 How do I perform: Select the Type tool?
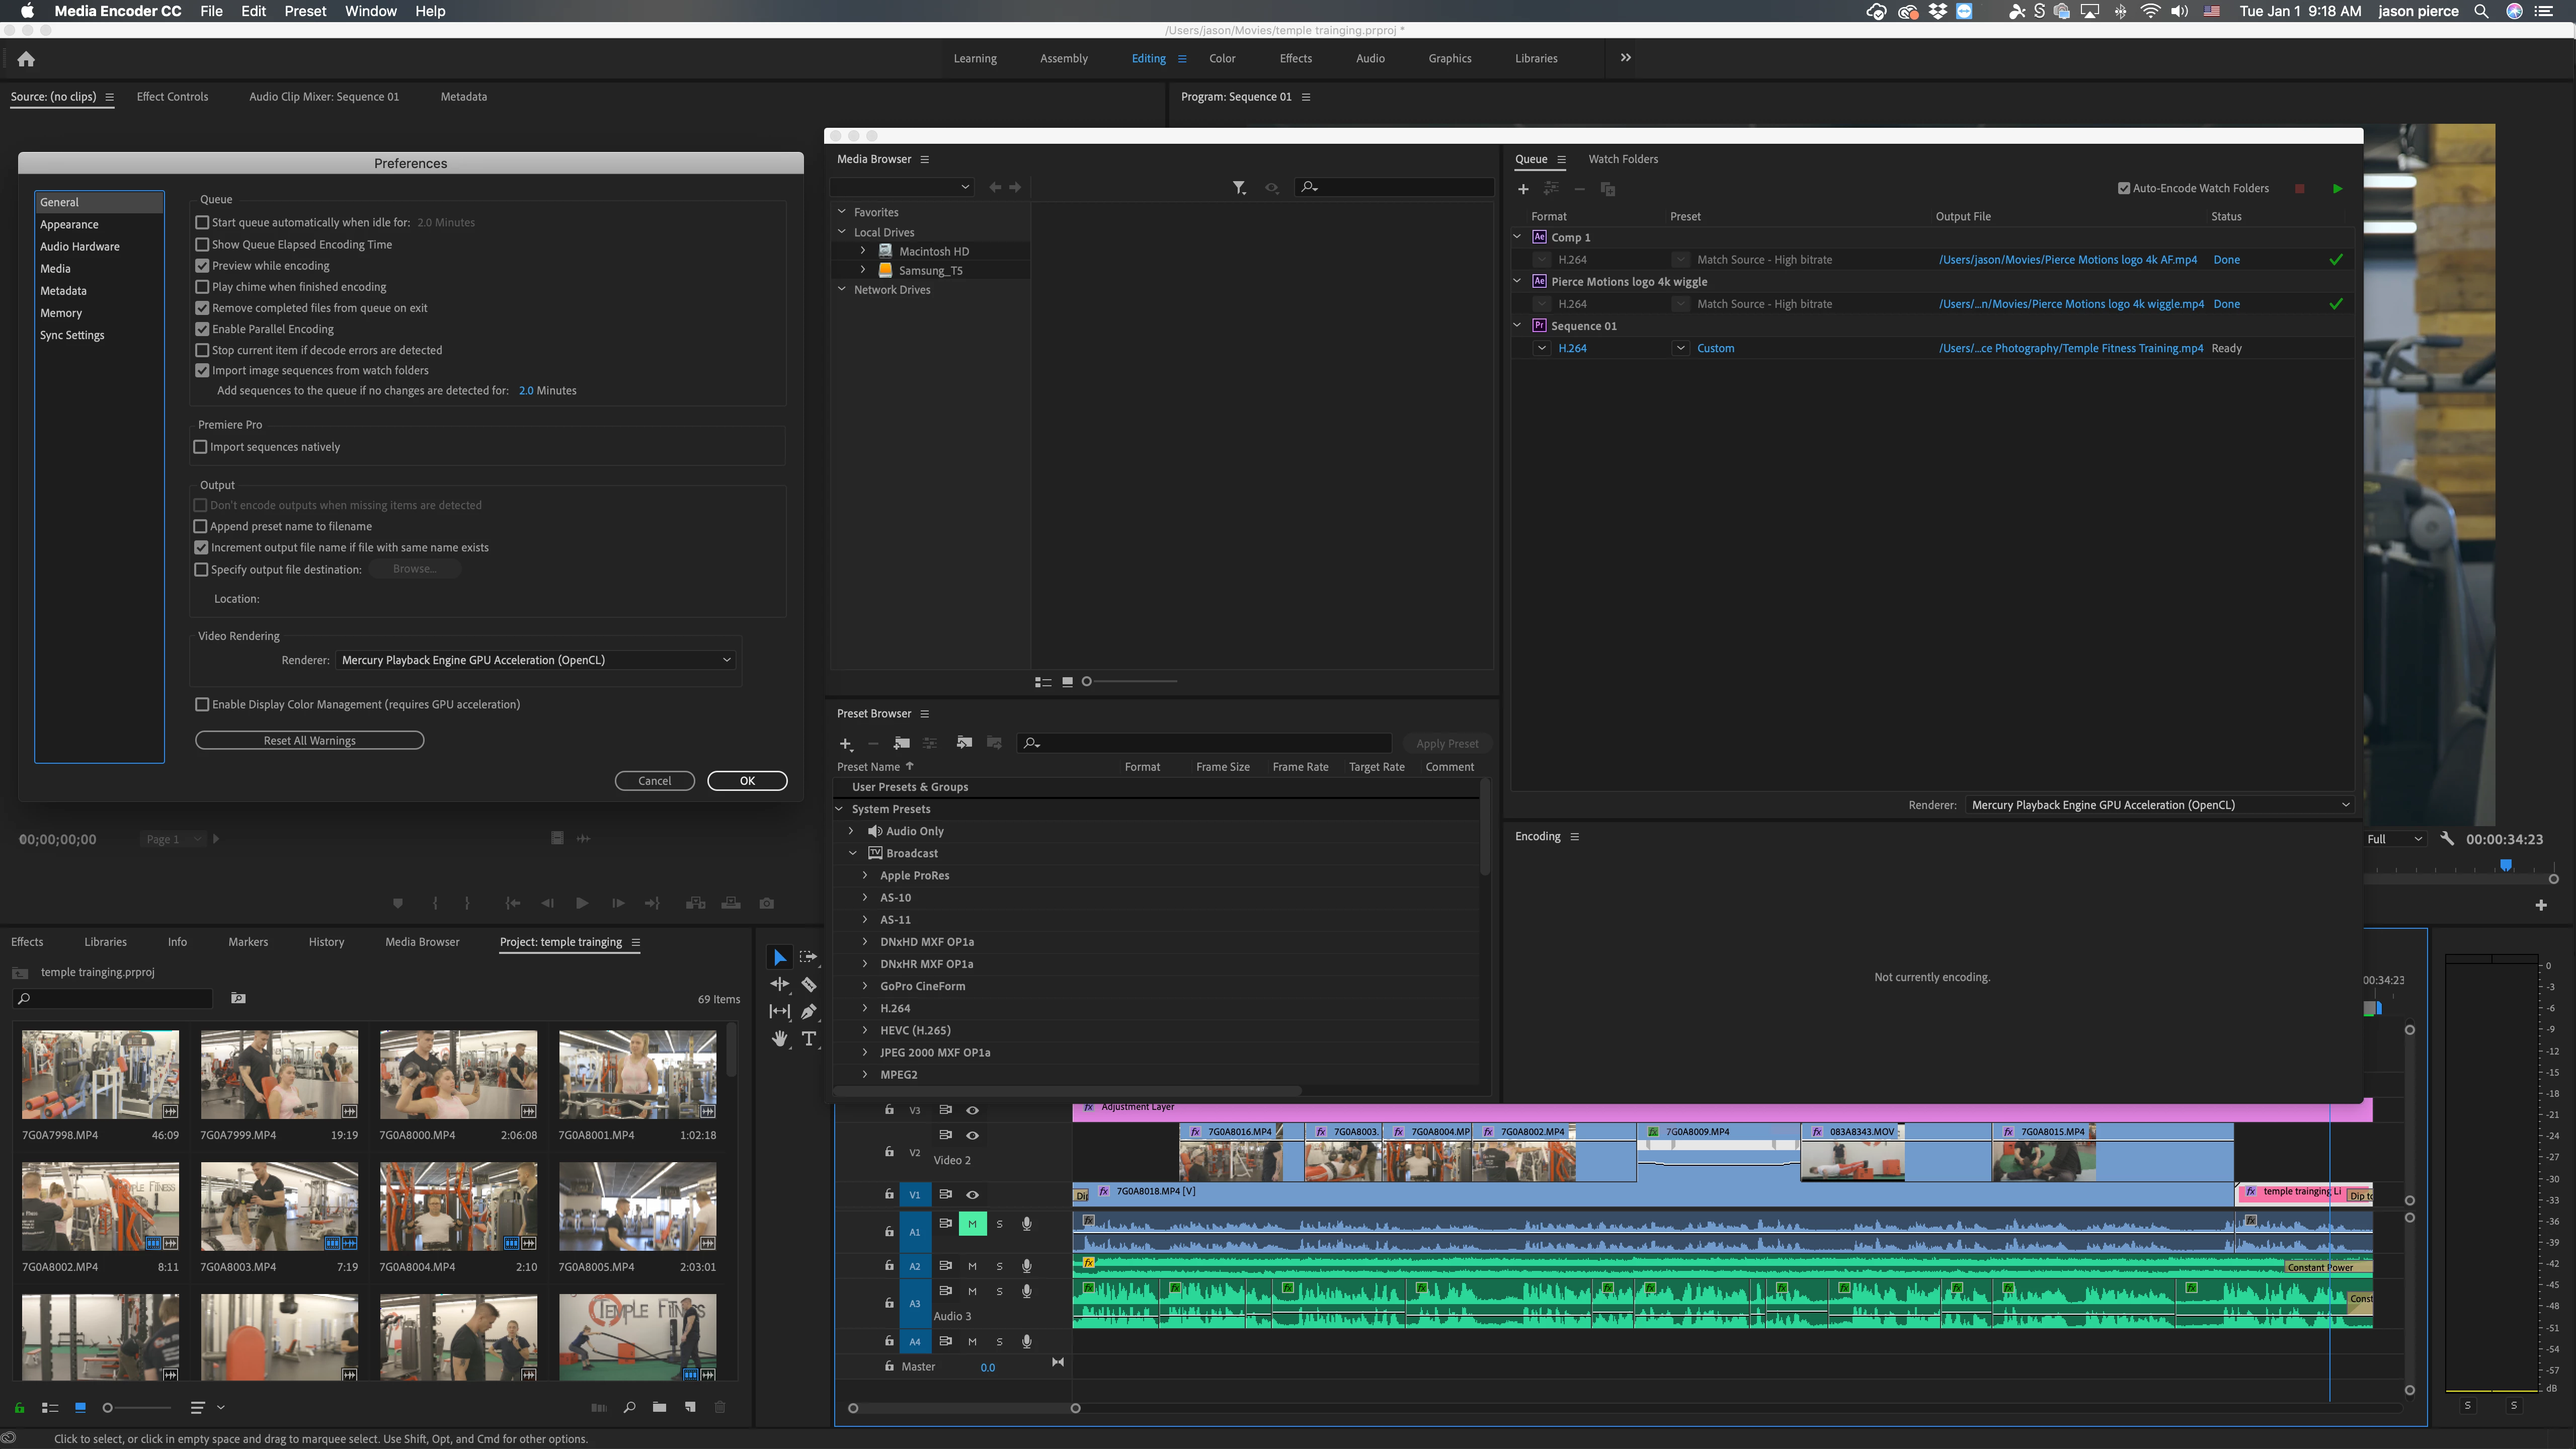click(x=809, y=1039)
